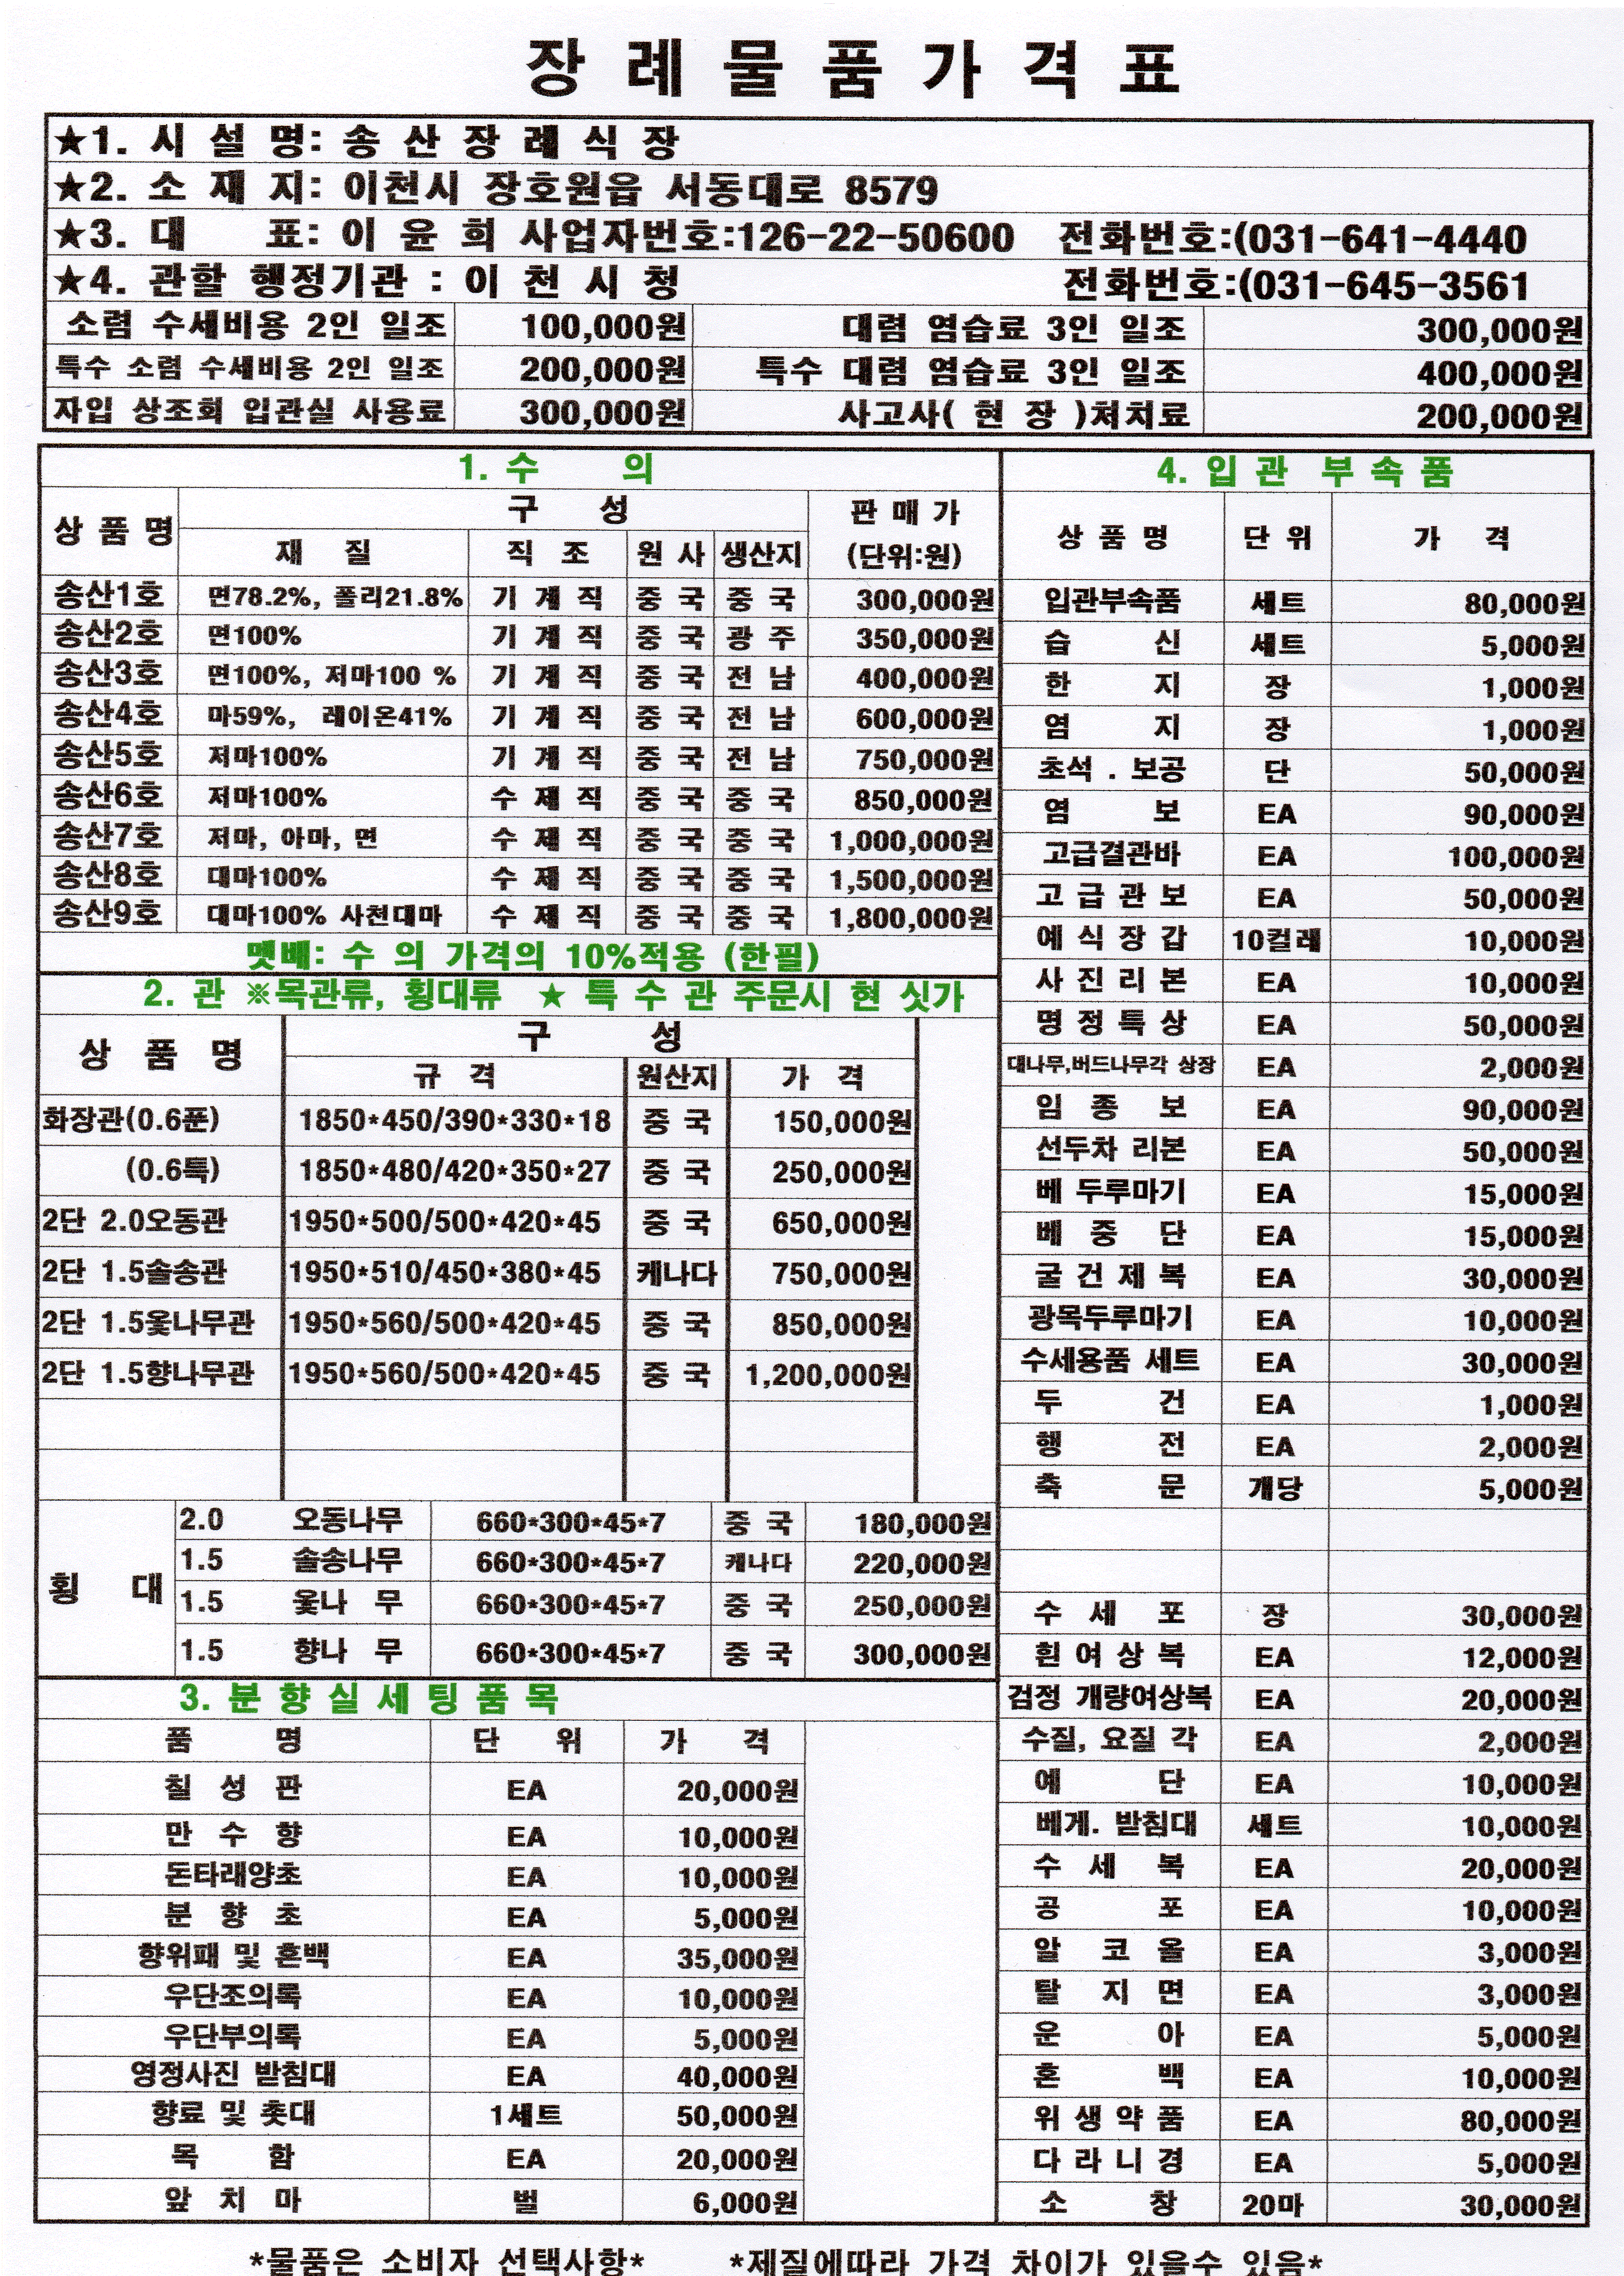Select item 수세용품 세트
1624x2276 pixels.
tap(1110, 1360)
